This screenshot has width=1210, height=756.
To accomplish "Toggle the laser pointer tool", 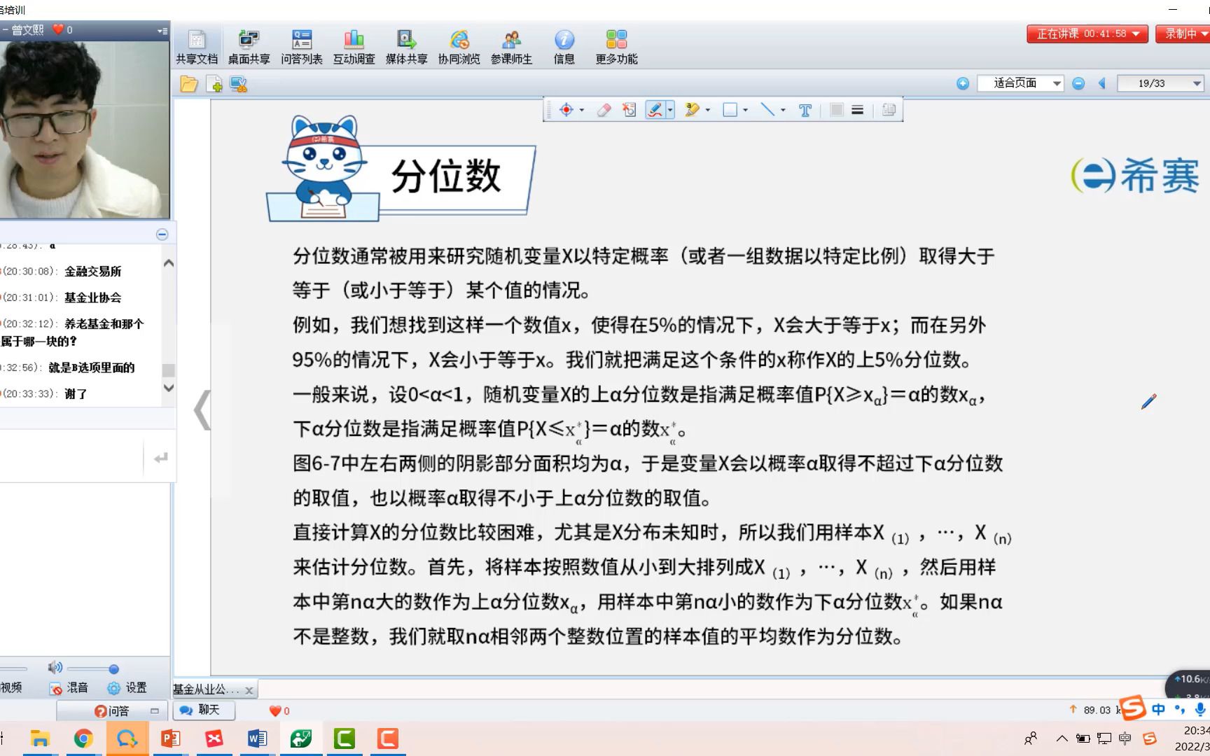I will click(567, 110).
